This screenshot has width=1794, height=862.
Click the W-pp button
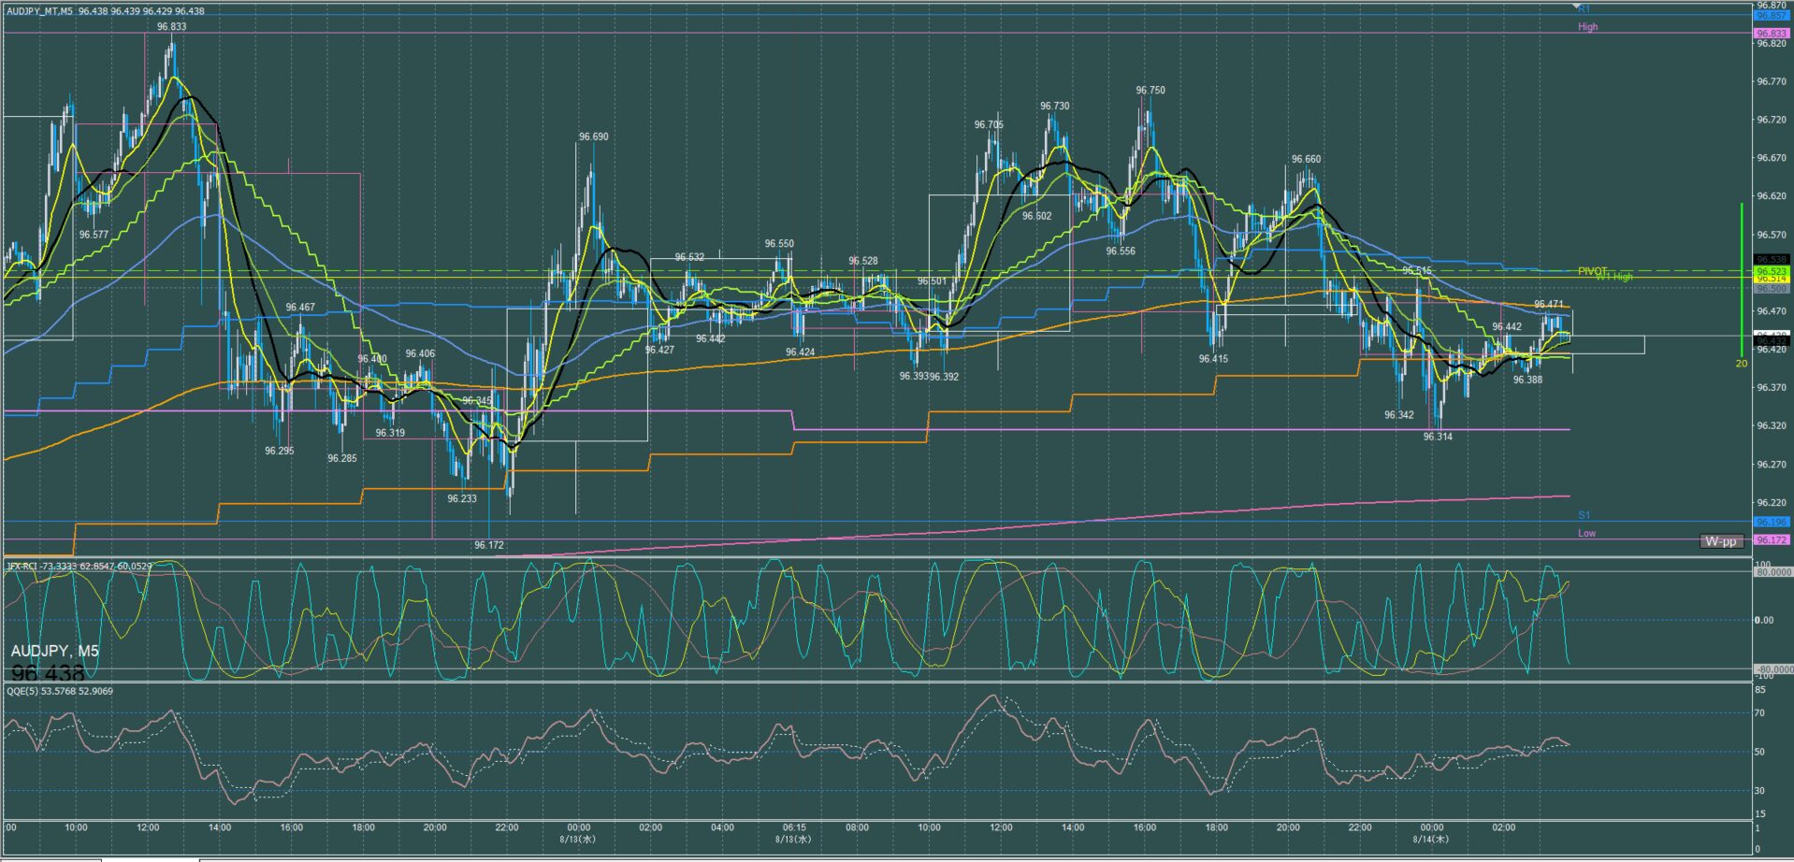(x=1721, y=541)
